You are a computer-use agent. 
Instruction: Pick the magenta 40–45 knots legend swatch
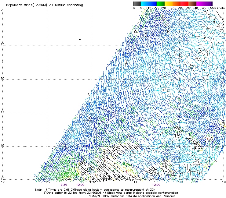[x=200, y=4]
